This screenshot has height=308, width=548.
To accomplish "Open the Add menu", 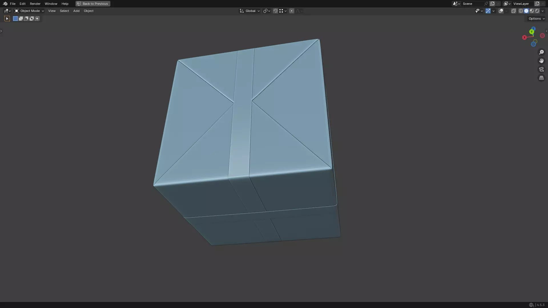I will point(76,11).
